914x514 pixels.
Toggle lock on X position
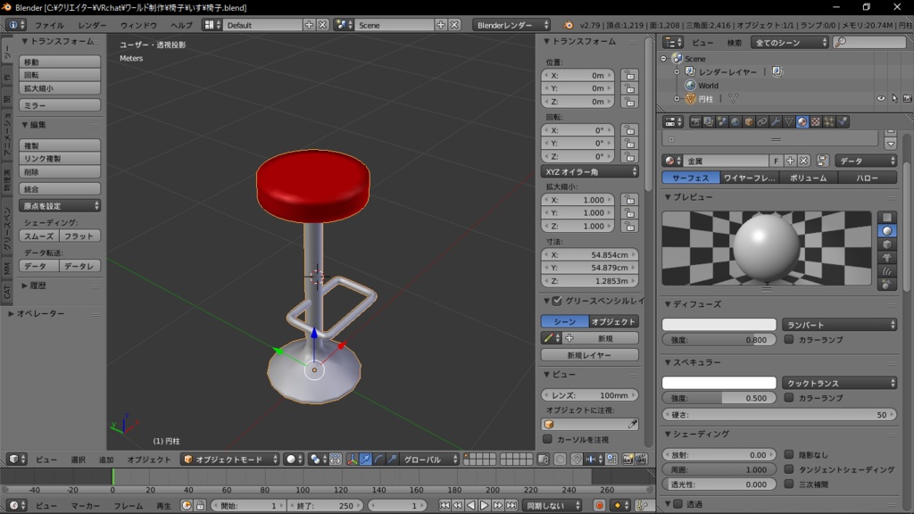(x=629, y=75)
